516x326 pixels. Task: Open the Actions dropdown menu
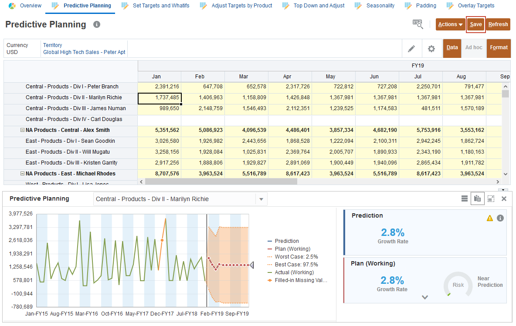click(x=450, y=25)
